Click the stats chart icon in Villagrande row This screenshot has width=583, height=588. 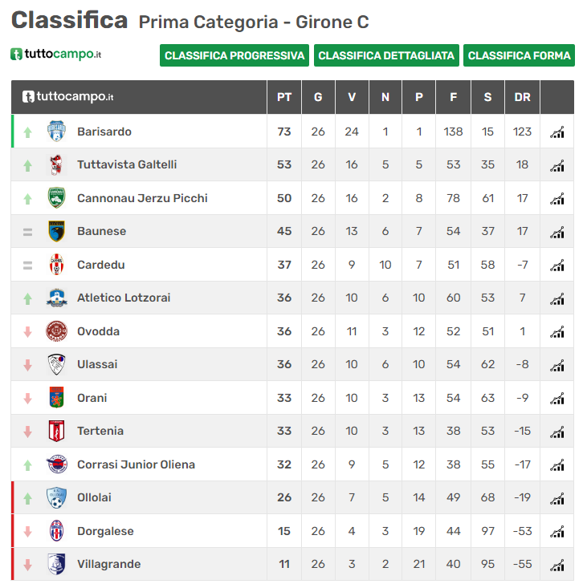point(557,565)
